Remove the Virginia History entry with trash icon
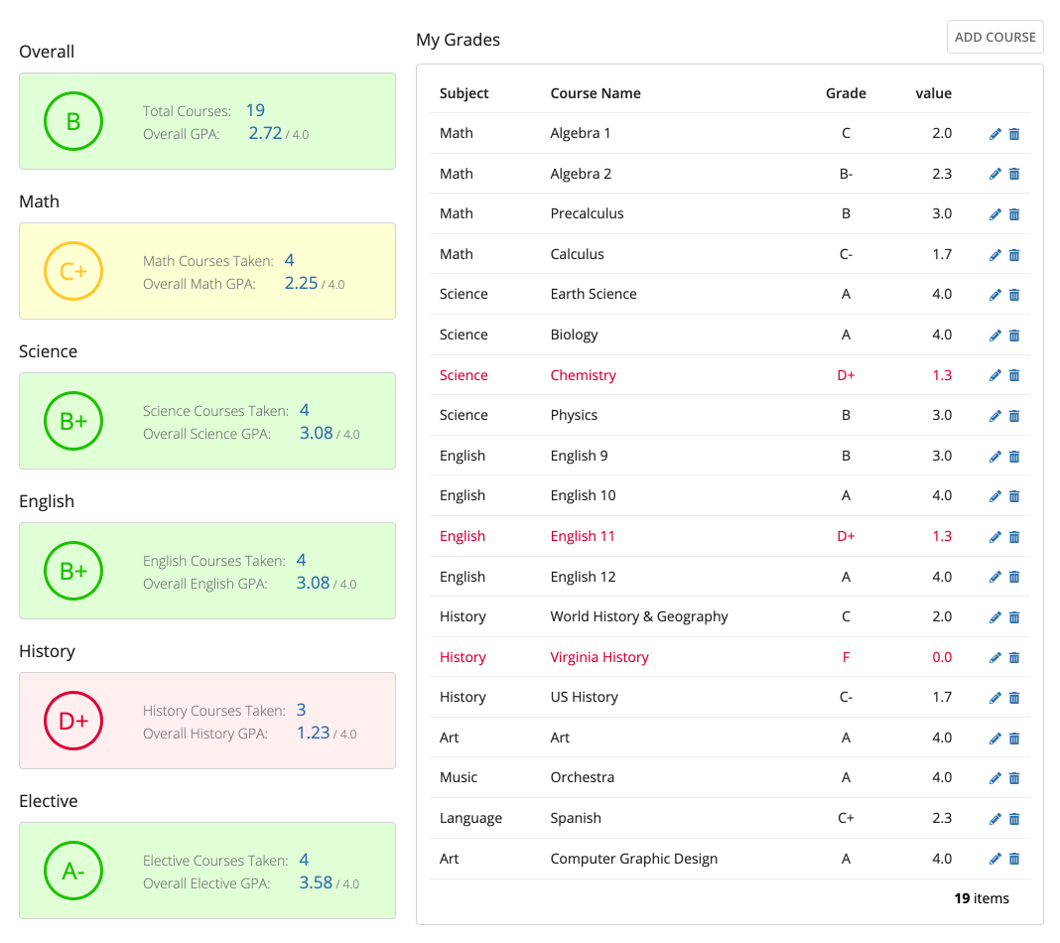This screenshot has height=943, width=1060. click(1013, 657)
